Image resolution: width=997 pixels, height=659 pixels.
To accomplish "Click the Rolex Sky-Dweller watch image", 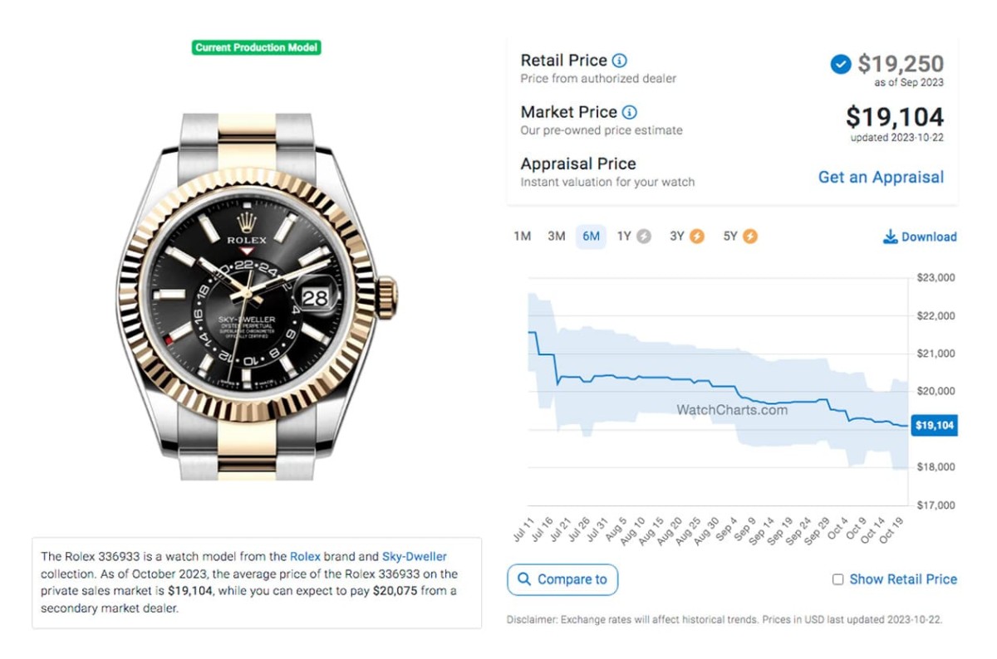I will [x=257, y=295].
